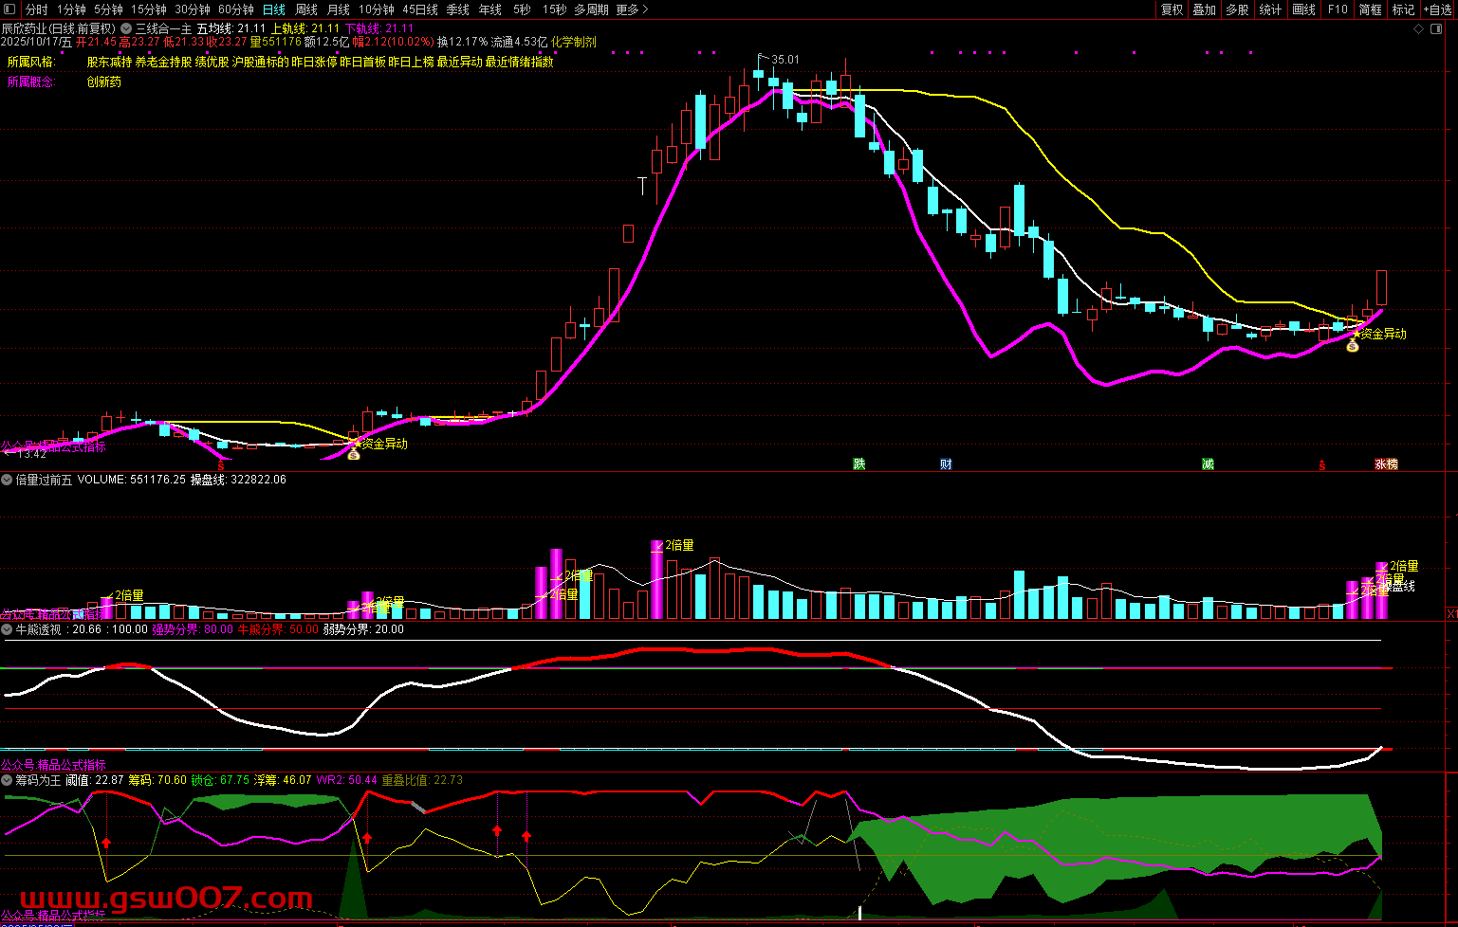Image resolution: width=1458 pixels, height=927 pixels.
Task: Toggle the left sidebar panel icon
Action: (x=11, y=9)
